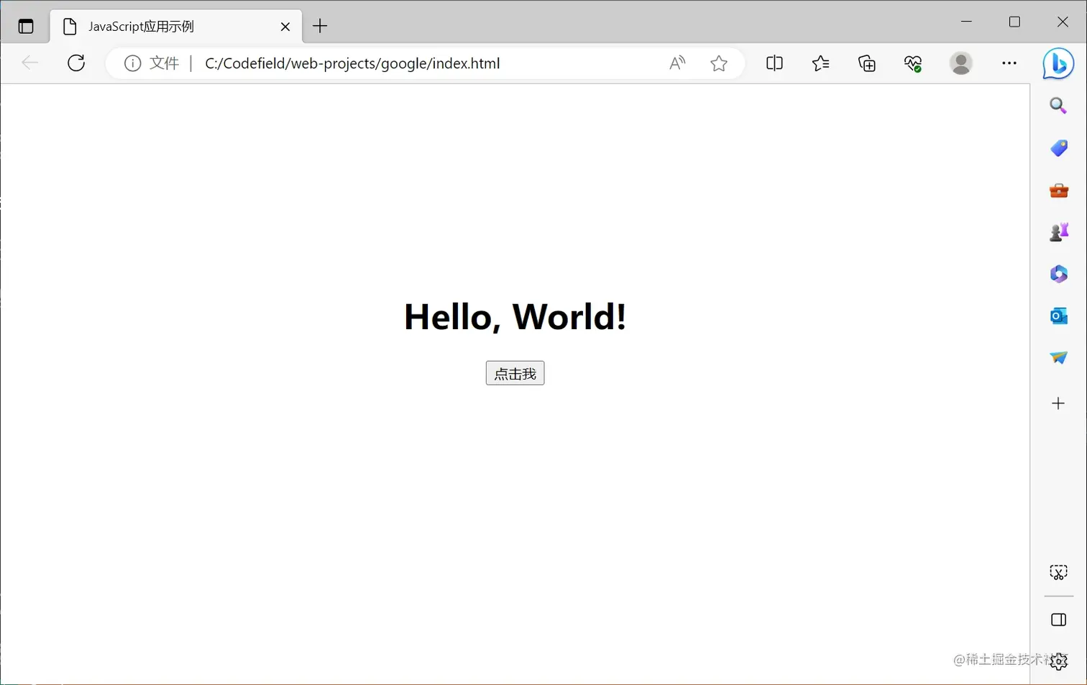1087x685 pixels.
Task: Open a new tab with plus button
Action: coord(320,27)
